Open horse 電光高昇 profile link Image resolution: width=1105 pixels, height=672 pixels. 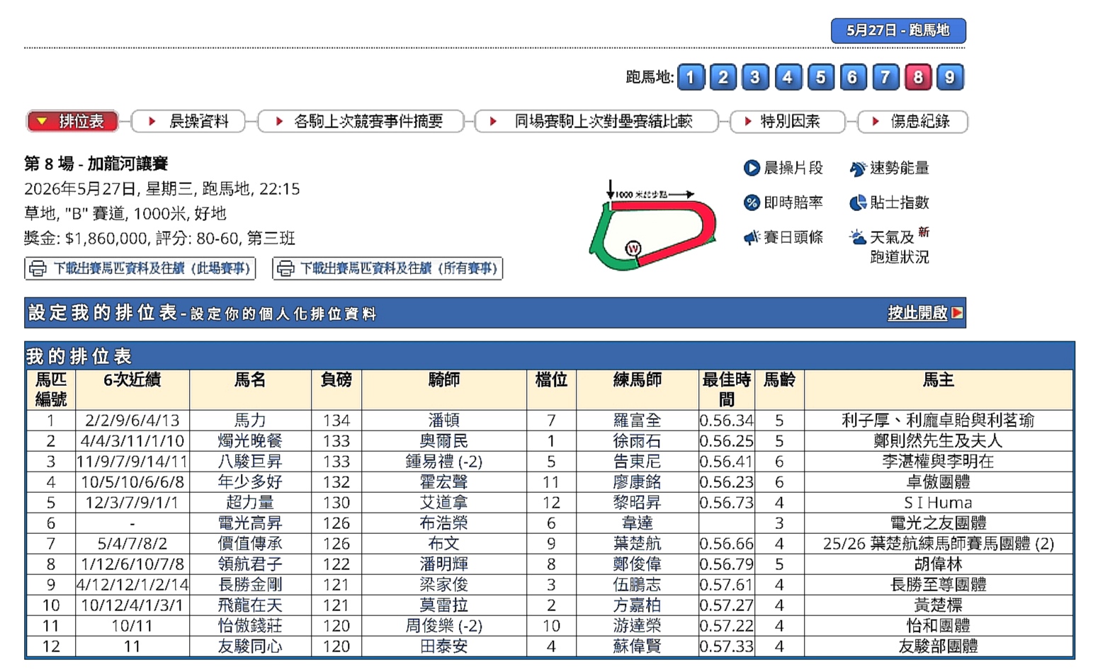point(250,523)
